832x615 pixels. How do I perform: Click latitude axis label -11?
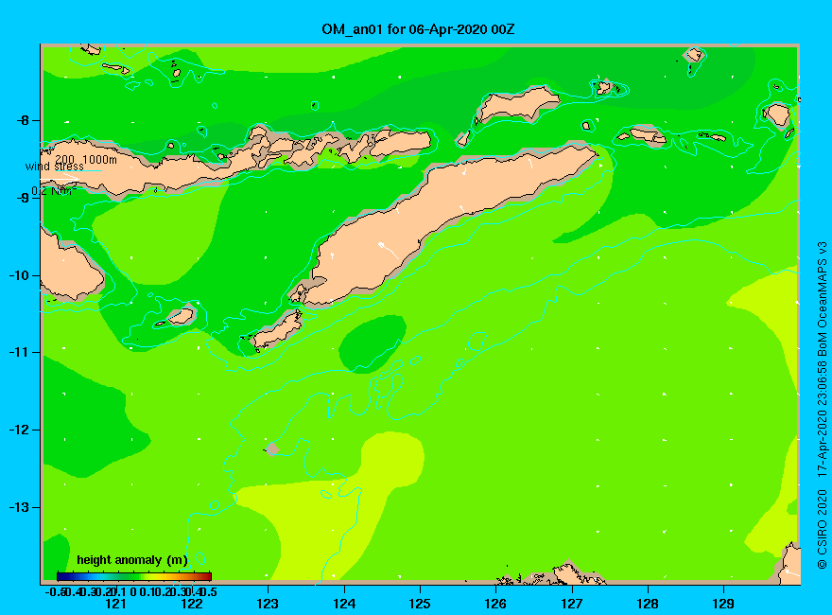pos(20,352)
